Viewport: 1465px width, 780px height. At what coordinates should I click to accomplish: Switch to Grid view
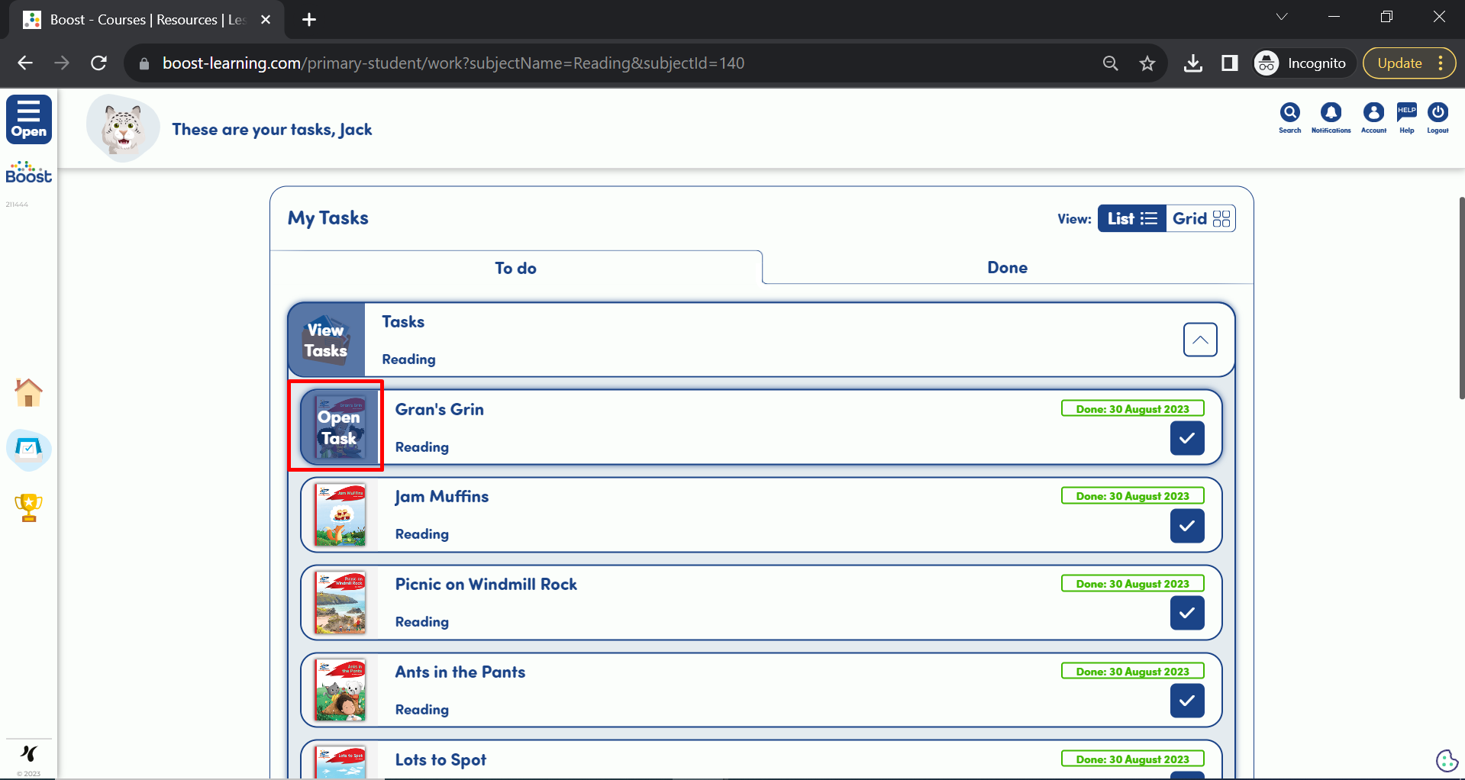point(1200,219)
